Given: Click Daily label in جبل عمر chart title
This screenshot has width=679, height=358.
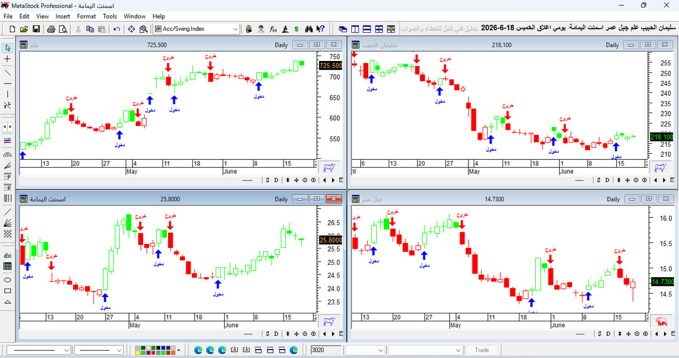Looking at the screenshot, I should pos(613,199).
